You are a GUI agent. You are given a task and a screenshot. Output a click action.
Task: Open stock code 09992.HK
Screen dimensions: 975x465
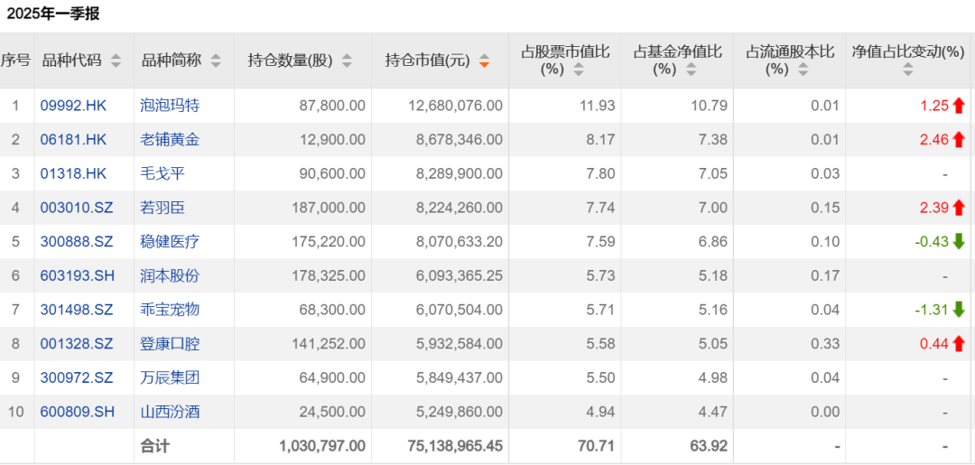click(x=73, y=106)
